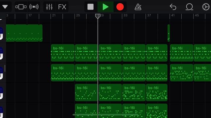Open Live Loops broadcast icon
211x118 pixels.
click(34, 7)
